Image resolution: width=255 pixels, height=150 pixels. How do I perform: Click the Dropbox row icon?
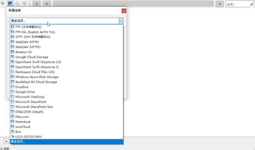tap(12, 86)
